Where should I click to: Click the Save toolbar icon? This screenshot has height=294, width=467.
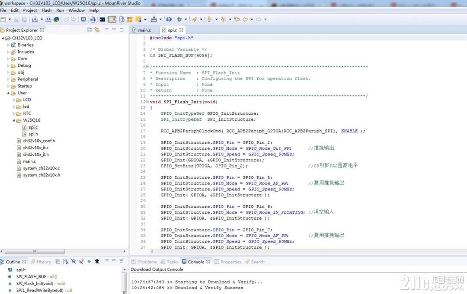coord(16,19)
